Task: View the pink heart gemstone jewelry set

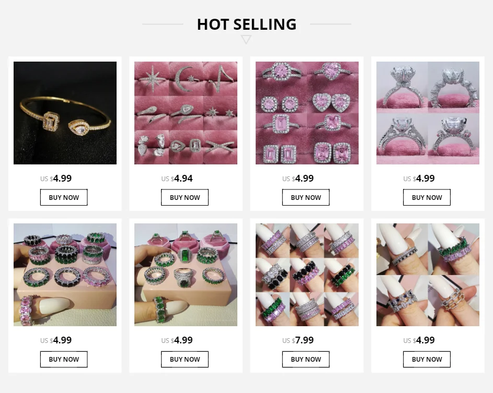Action: 307,113
